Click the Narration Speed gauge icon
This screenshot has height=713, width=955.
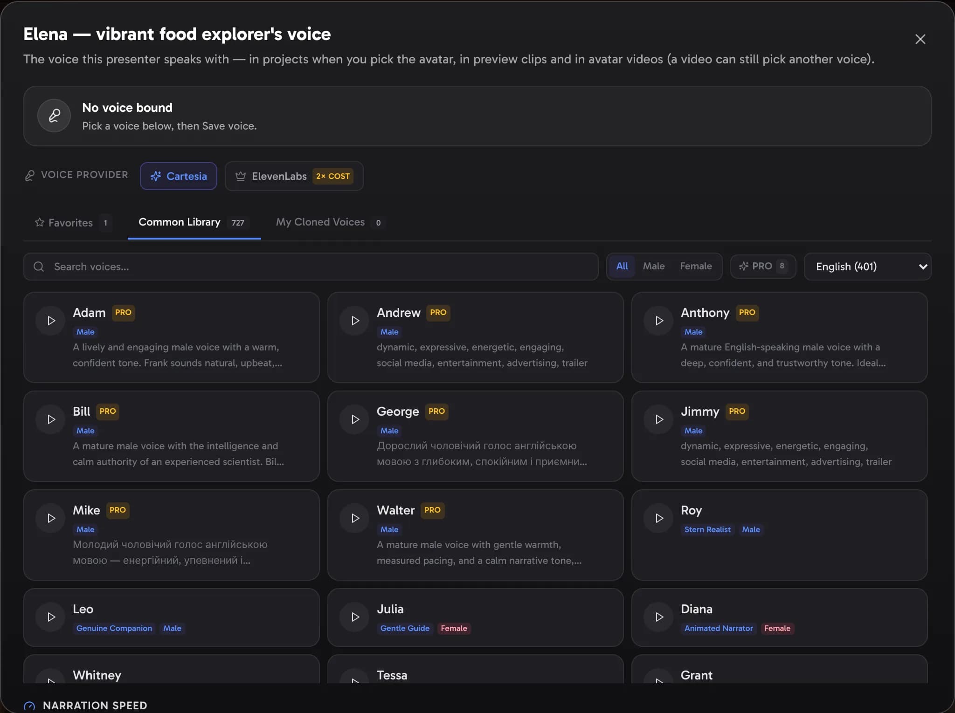pyautogui.click(x=29, y=706)
